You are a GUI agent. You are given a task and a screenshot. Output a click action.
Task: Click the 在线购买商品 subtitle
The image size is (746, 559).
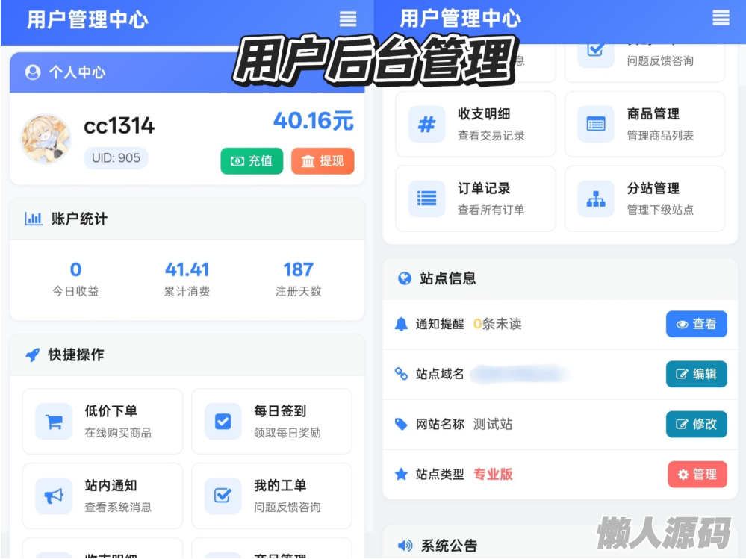click(118, 433)
